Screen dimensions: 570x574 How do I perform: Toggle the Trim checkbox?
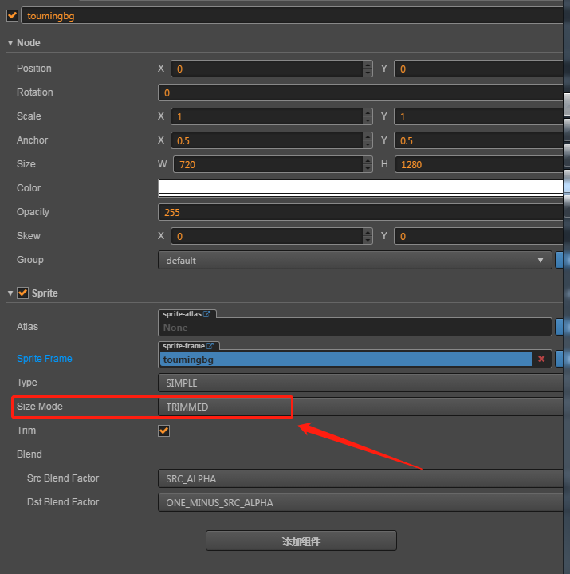tap(163, 431)
